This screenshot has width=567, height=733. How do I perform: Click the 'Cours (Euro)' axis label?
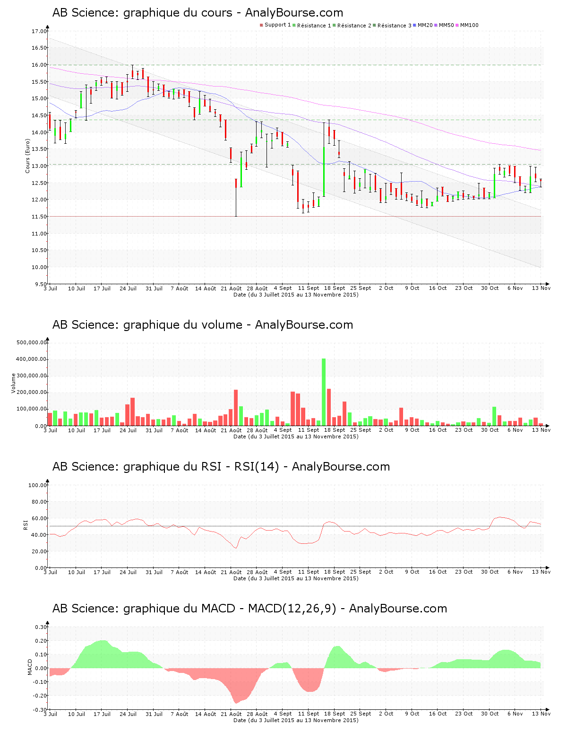pos(27,156)
